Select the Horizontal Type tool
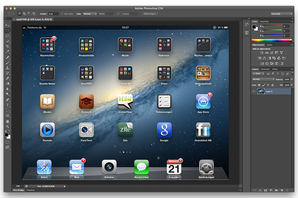 pos(7,105)
